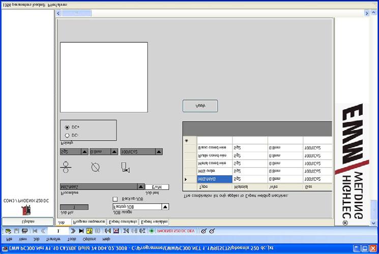Click the large blank white preview box

[104, 77]
